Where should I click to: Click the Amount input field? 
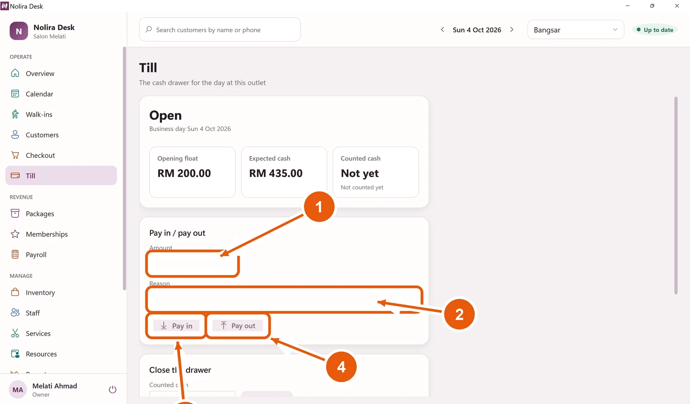tap(192, 263)
